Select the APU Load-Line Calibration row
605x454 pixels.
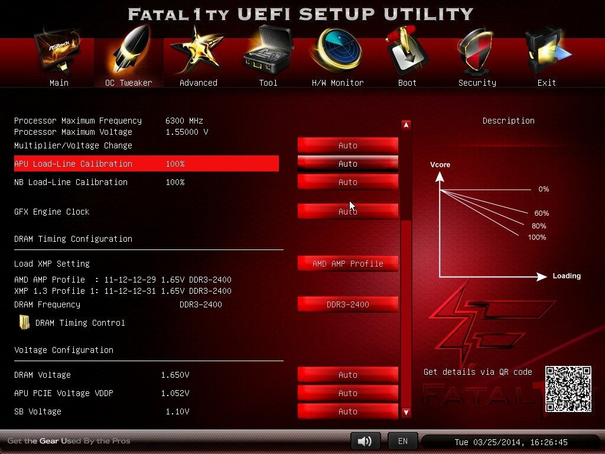147,164
